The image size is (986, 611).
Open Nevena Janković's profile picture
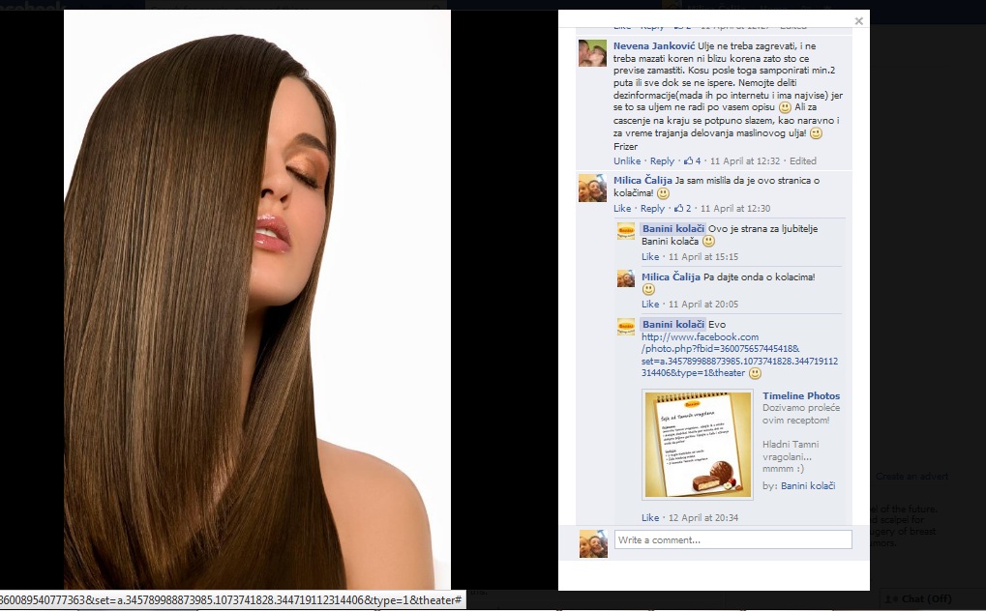592,53
